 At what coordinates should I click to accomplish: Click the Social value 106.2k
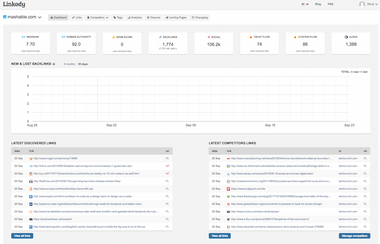214,45
